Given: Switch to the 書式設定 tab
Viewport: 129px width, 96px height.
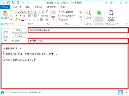Looking at the screenshot, I should pos(51,7).
